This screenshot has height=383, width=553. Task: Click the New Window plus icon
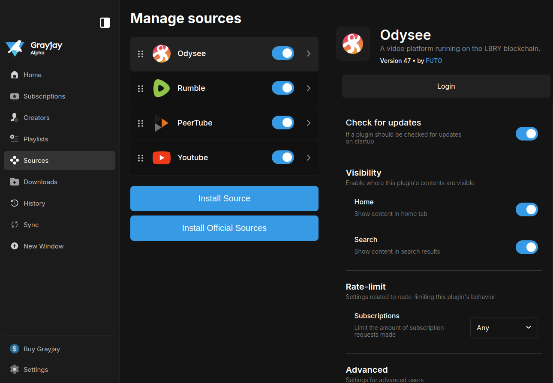pyautogui.click(x=15, y=246)
